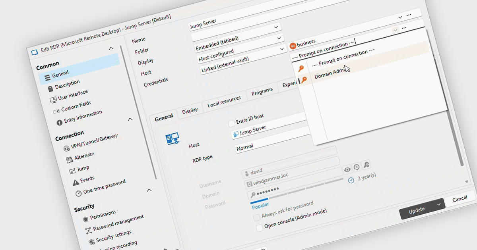
Task: Click the password generator key icon
Action: tap(366, 165)
